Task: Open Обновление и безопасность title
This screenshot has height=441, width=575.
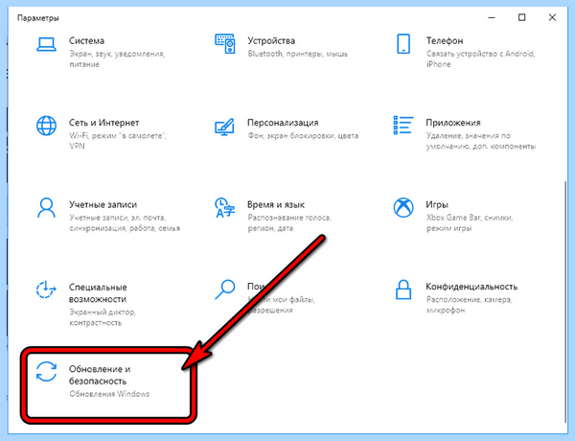Action: coord(100,375)
